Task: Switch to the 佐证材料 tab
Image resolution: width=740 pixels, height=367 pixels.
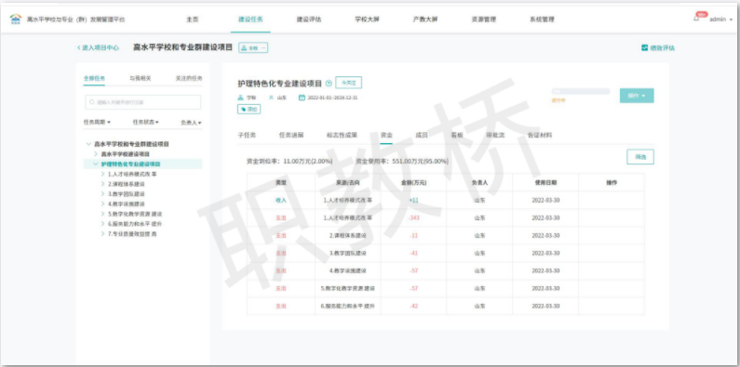Action: [540, 135]
